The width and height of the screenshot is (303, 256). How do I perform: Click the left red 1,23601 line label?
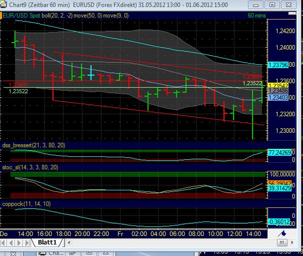tap(18, 85)
